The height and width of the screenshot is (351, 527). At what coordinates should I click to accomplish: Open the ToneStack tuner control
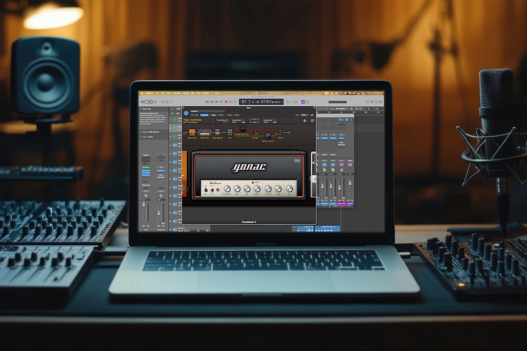(254, 122)
